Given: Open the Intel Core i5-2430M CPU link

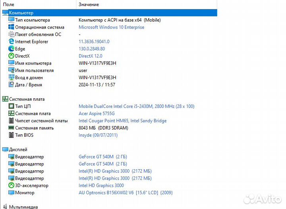Looking at the screenshot, I should click(x=136, y=106).
